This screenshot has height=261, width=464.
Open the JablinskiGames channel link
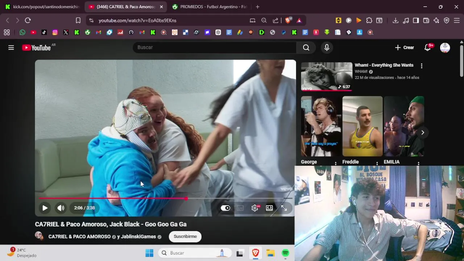click(138, 237)
